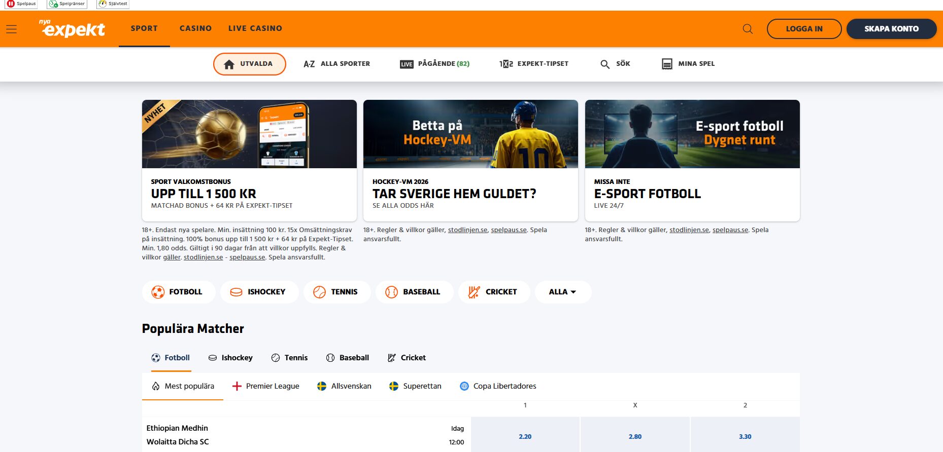
Task: Switch to the LIVE CASINO header tab
Action: [x=255, y=28]
